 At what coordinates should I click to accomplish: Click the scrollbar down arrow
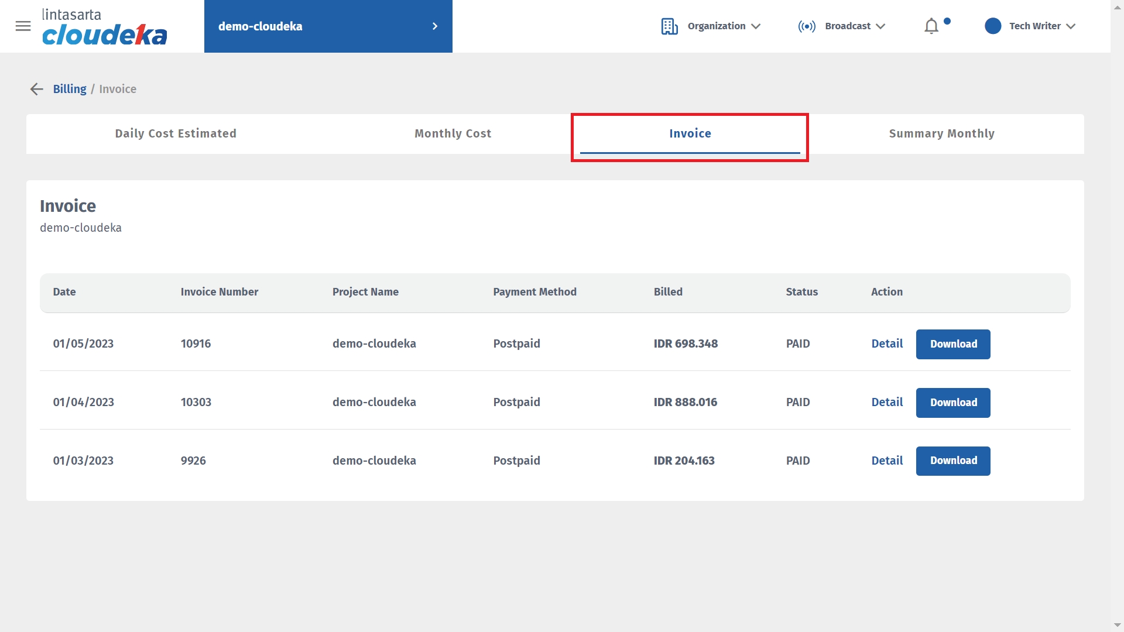1117,625
